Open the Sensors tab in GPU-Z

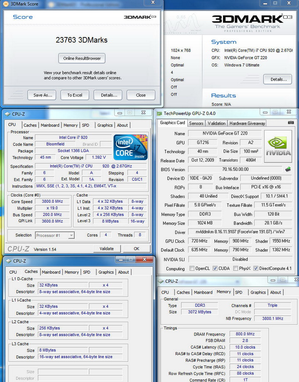pos(196,123)
